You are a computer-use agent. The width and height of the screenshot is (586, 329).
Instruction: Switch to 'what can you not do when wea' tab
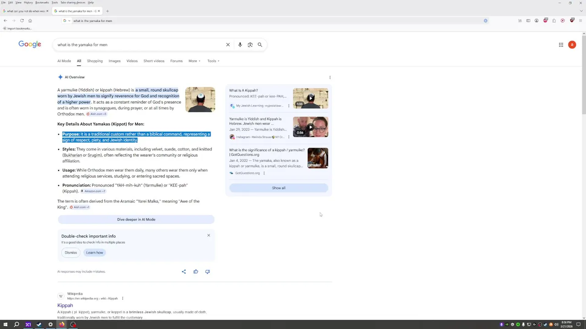pyautogui.click(x=25, y=11)
